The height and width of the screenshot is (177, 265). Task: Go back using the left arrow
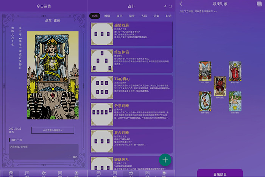pyautogui.click(x=181, y=4)
